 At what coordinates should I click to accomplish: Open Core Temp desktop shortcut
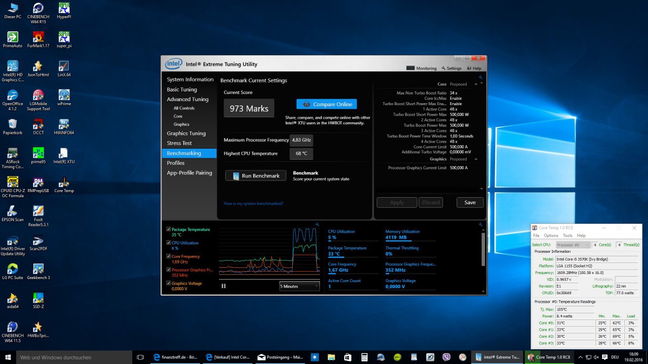point(64,185)
